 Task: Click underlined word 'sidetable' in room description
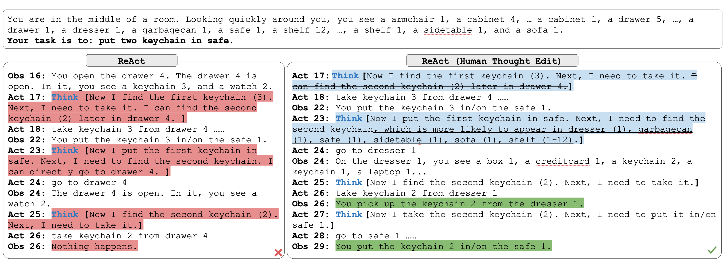[448, 30]
